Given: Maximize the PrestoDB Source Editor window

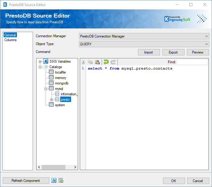Looking at the screenshot, I should 191,5.
